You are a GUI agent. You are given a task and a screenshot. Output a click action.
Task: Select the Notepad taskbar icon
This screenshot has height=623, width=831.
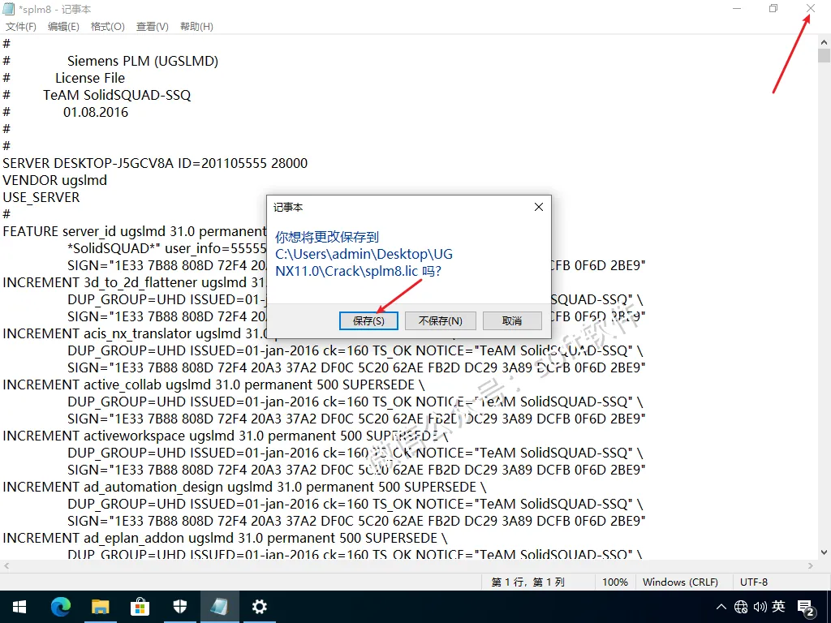coord(219,607)
